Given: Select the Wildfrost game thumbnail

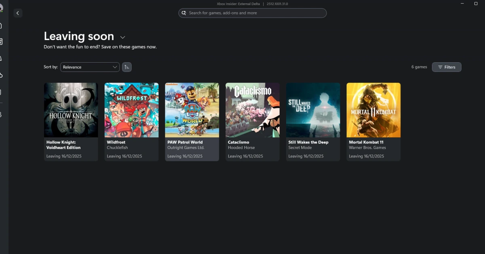Looking at the screenshot, I should tap(131, 110).
